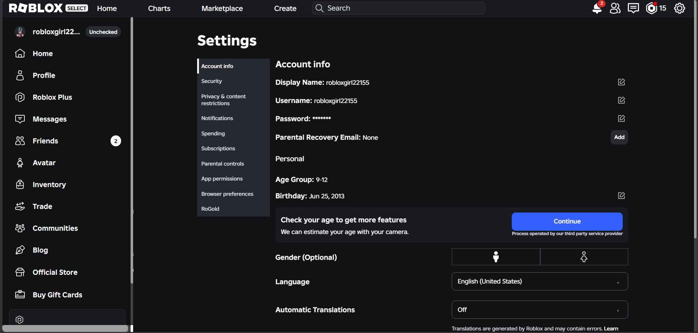Open Automatic Translations dropdown
Image resolution: width=698 pixels, height=333 pixels.
pyautogui.click(x=540, y=310)
